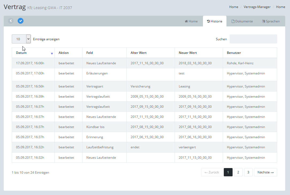Viewport: 290px width, 195px height.
Task: Click the Datum sort arrow indicator
Action: tap(52, 53)
